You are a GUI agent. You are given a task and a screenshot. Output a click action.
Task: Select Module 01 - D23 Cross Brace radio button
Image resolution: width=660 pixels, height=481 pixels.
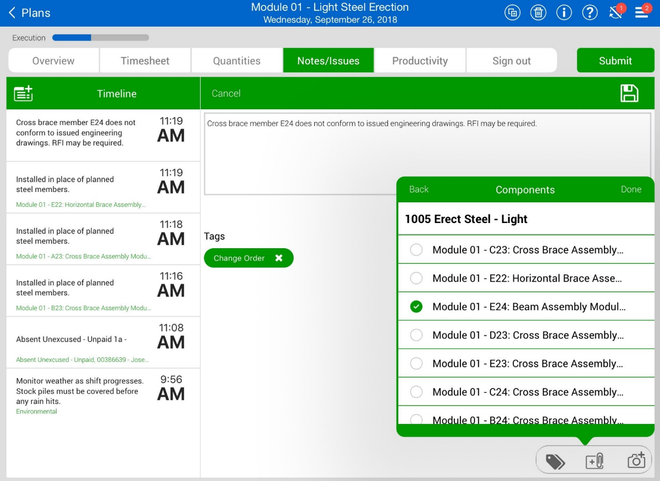click(416, 335)
